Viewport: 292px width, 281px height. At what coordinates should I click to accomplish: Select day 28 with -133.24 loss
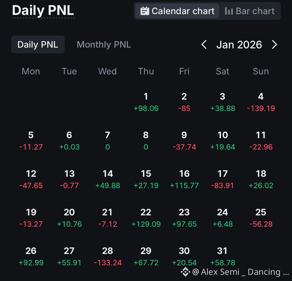click(108, 257)
